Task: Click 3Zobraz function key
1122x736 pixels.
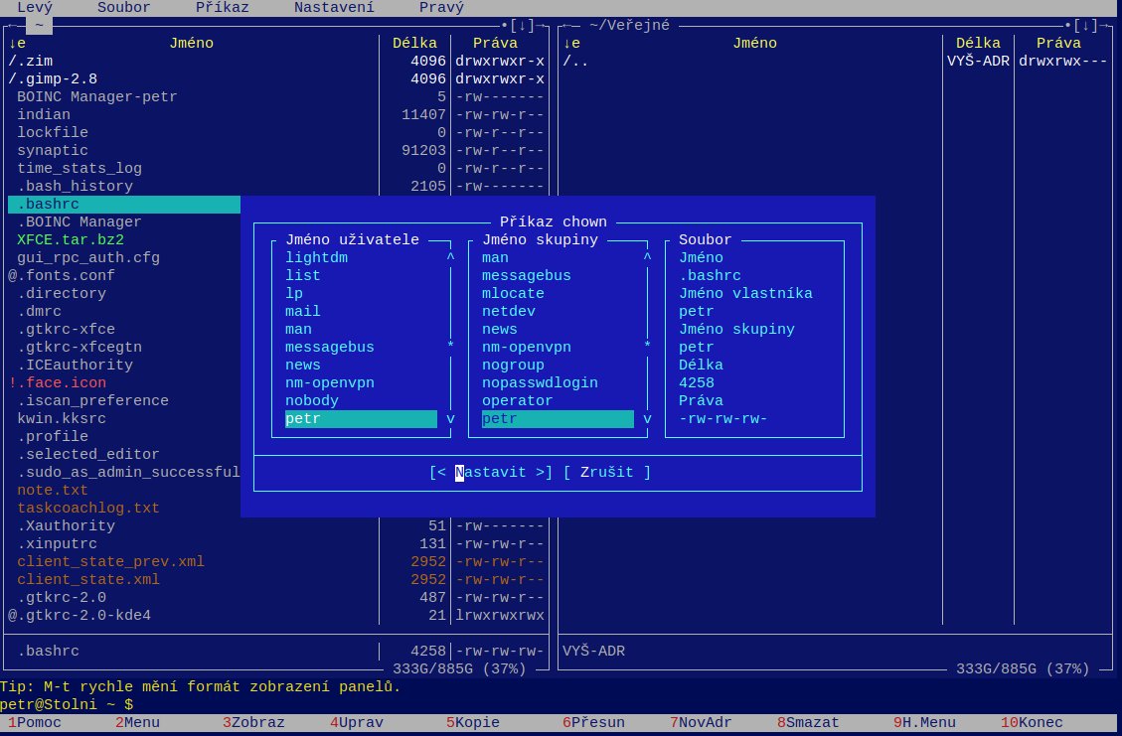Action: tap(253, 722)
